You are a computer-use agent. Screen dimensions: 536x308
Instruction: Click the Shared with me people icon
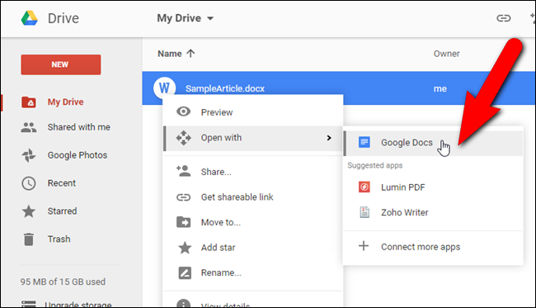pyautogui.click(x=29, y=127)
